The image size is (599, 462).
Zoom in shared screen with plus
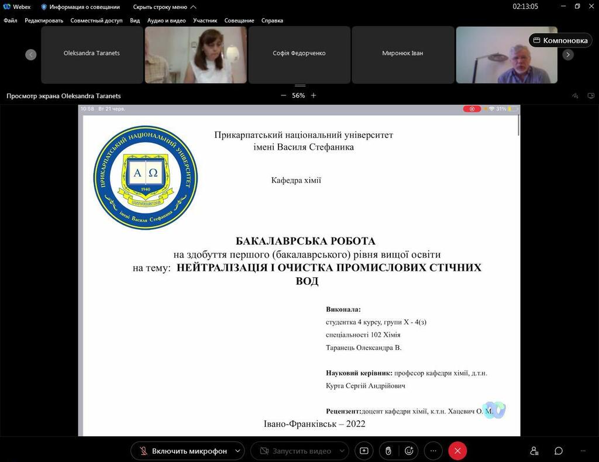tap(314, 95)
